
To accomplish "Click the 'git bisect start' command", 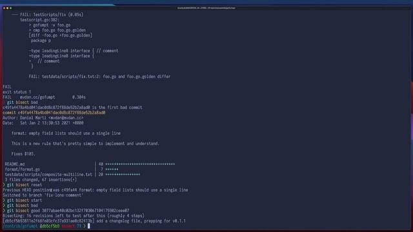I will click(x=25, y=200).
